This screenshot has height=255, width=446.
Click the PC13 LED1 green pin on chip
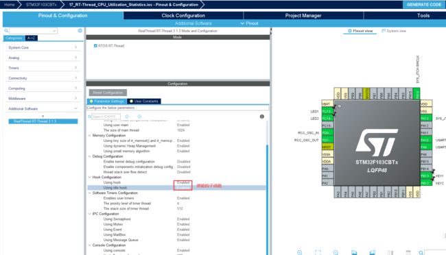[x=327, y=111]
